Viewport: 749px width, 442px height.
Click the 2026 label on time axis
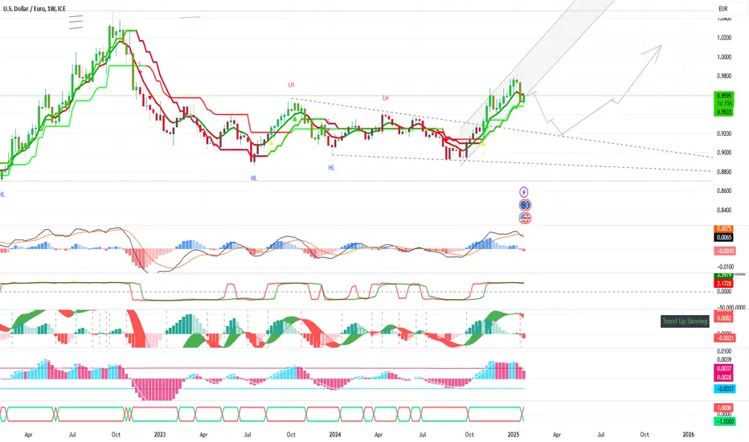[x=689, y=434]
